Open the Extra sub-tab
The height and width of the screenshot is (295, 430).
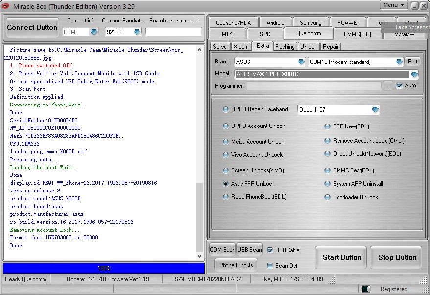(263, 46)
